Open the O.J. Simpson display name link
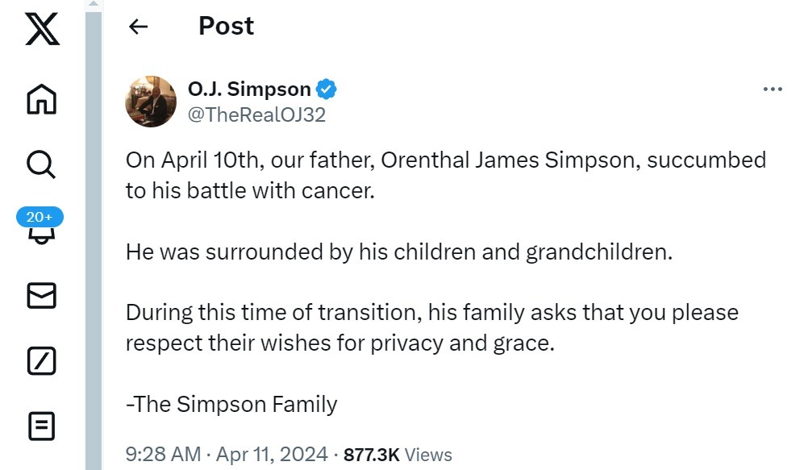The height and width of the screenshot is (470, 804). click(x=249, y=89)
